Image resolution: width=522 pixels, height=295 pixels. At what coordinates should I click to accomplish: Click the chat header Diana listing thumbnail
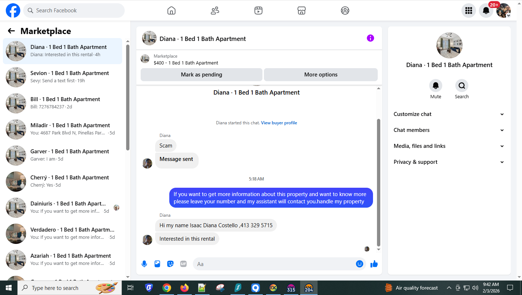click(149, 38)
